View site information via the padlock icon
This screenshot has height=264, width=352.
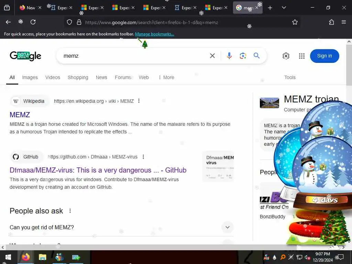pos(79,22)
